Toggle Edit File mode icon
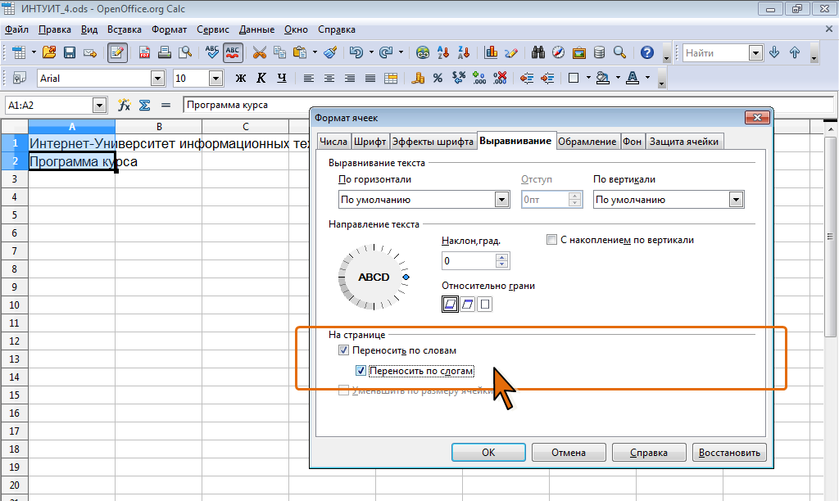 pyautogui.click(x=117, y=52)
